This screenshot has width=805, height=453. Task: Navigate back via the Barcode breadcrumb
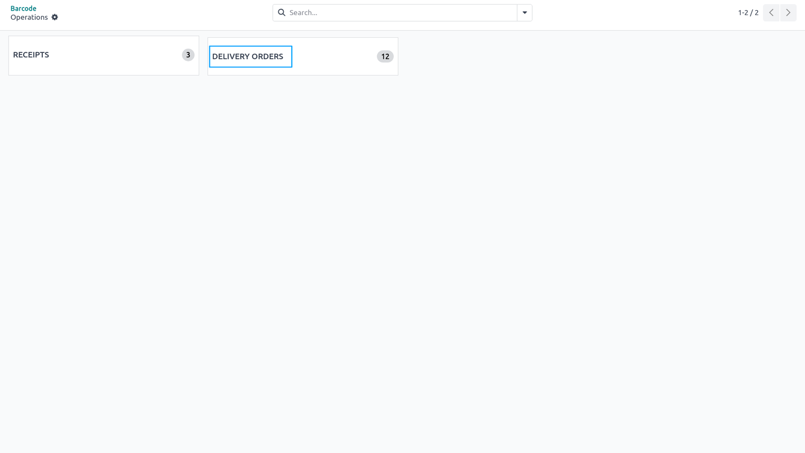23,9
